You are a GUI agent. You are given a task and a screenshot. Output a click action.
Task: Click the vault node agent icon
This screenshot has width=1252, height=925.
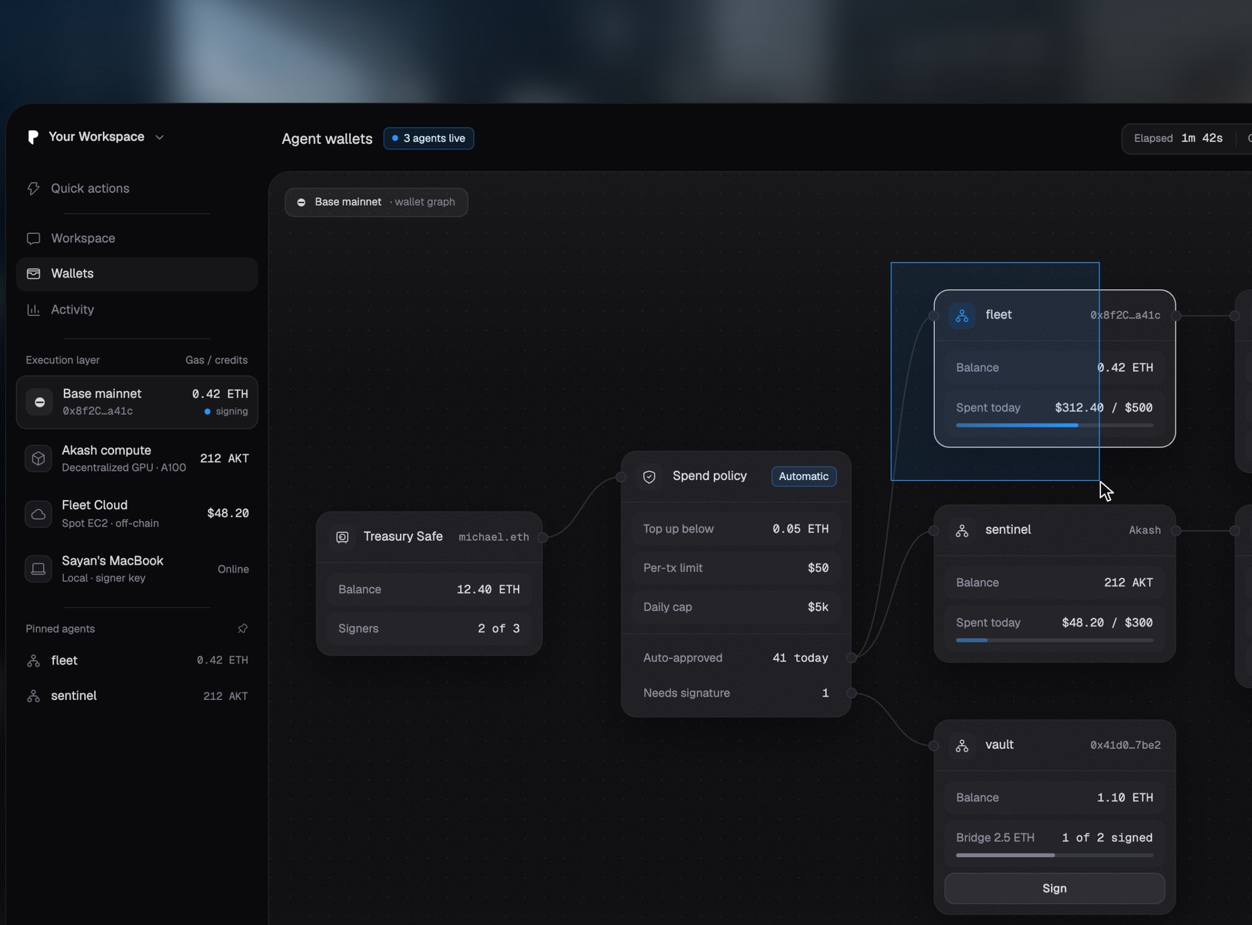click(x=962, y=745)
